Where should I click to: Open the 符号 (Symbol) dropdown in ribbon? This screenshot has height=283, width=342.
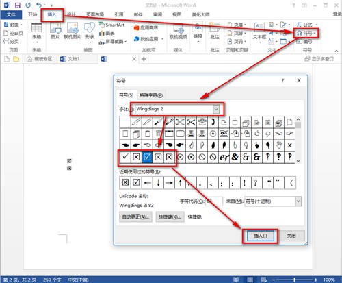(306, 34)
